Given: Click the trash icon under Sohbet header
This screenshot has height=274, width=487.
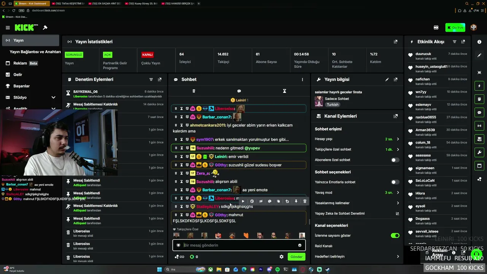Looking at the screenshot, I should (x=194, y=91).
